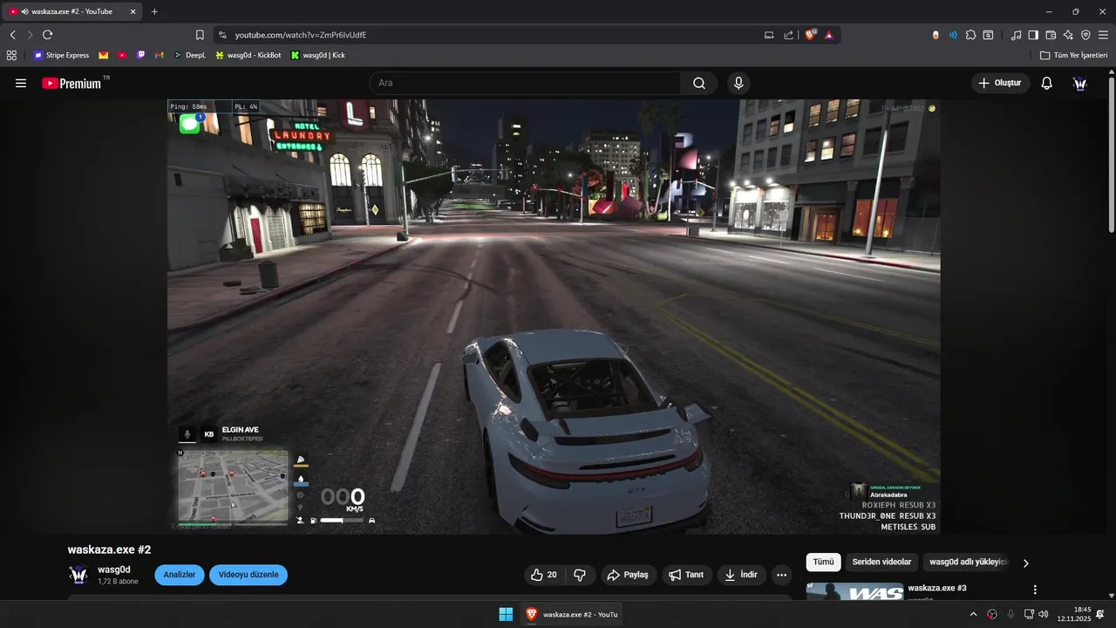
Task: Select the Tümü filter chip
Action: pyautogui.click(x=823, y=563)
